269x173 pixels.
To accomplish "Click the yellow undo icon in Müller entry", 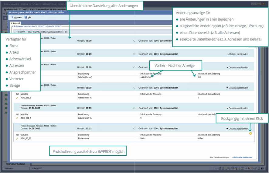I will click(x=250, y=133).
